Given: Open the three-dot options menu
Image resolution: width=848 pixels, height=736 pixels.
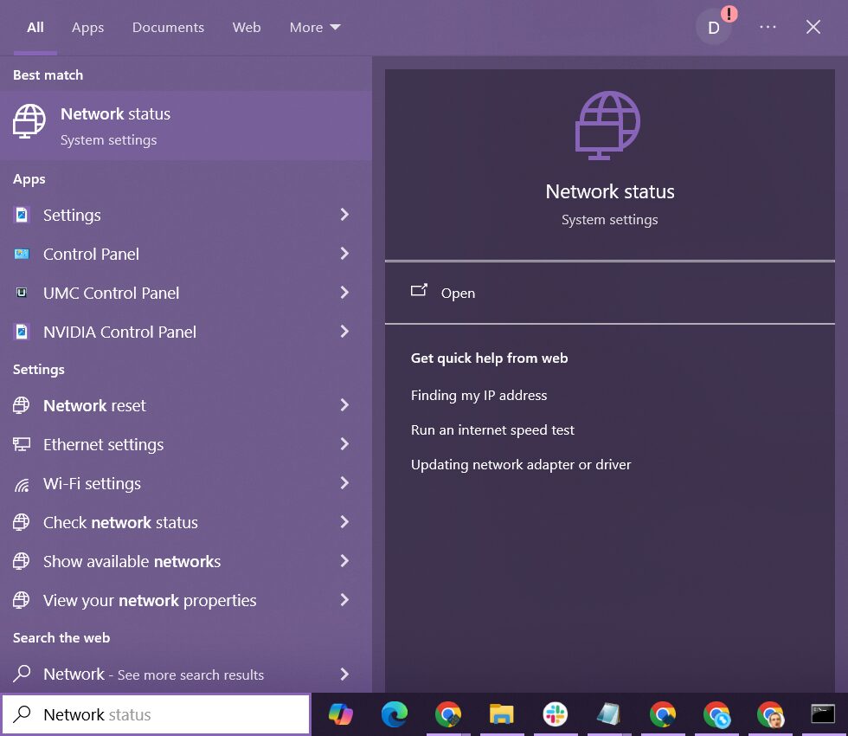Looking at the screenshot, I should (x=768, y=28).
